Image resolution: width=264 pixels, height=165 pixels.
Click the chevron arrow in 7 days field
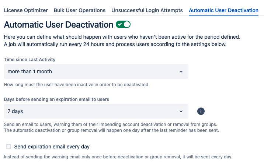pyautogui.click(x=181, y=111)
